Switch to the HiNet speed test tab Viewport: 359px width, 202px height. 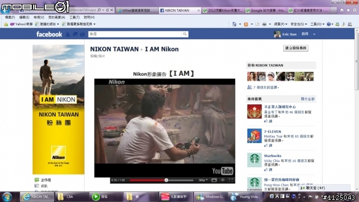click(137, 10)
